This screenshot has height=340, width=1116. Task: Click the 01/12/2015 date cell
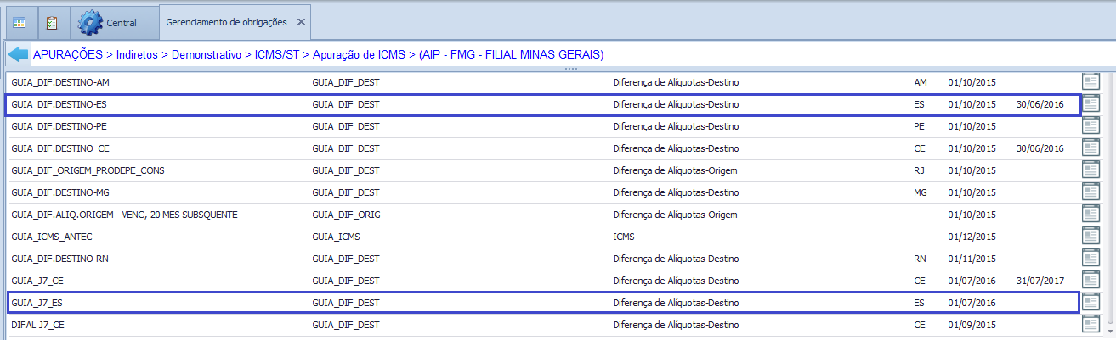pos(972,237)
